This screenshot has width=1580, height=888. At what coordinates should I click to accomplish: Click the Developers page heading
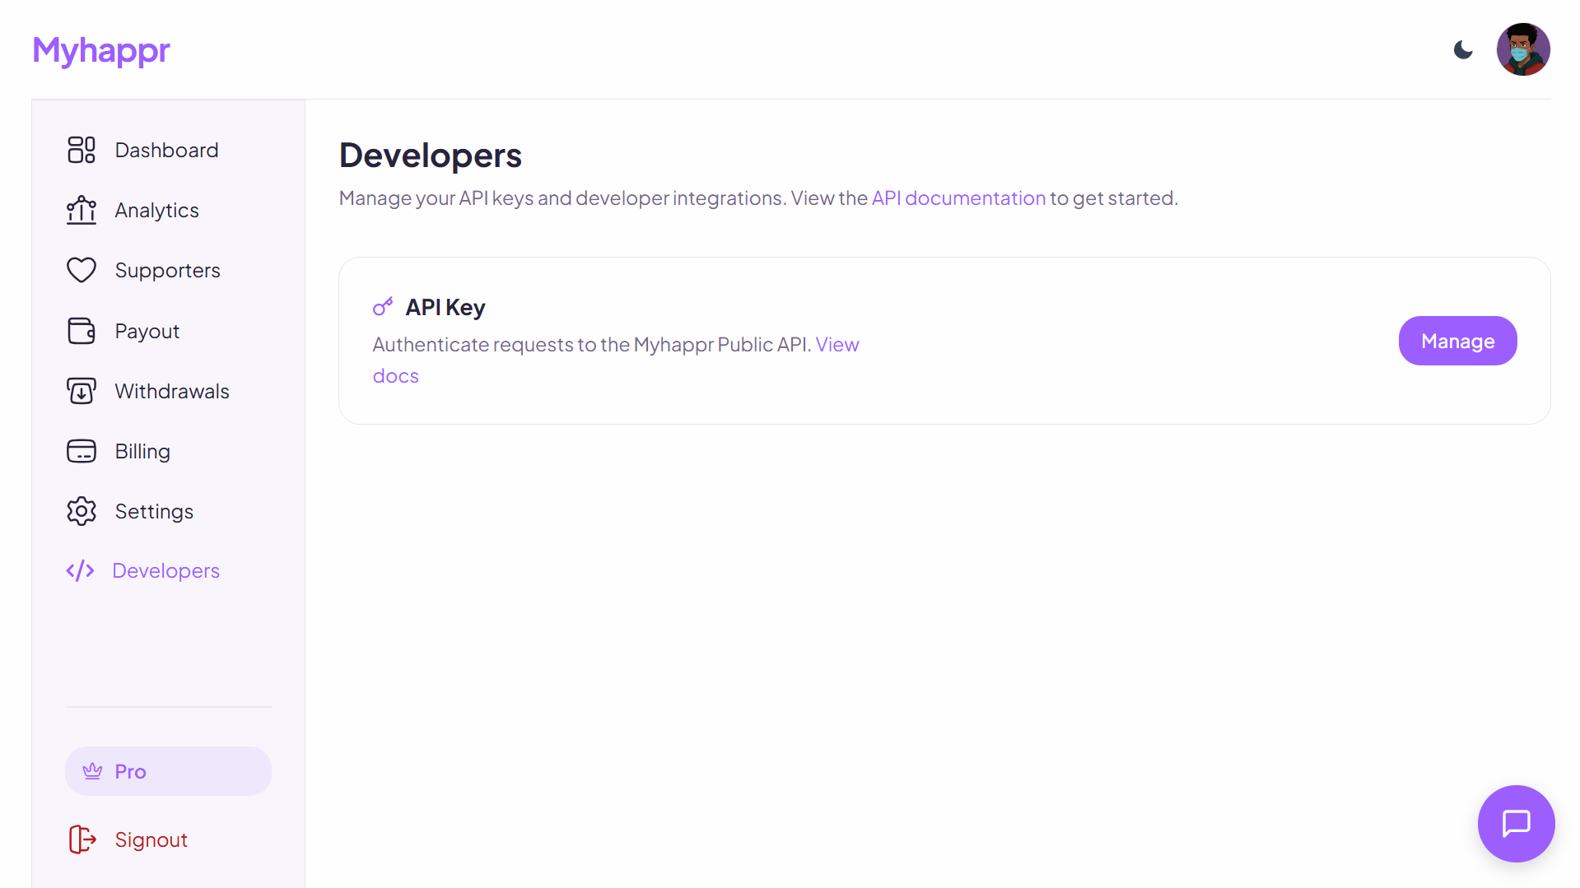tap(430, 156)
